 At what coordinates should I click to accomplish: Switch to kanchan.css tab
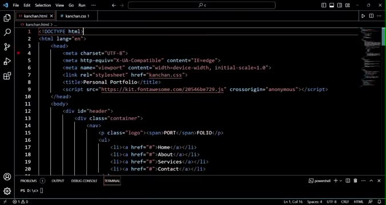point(77,16)
